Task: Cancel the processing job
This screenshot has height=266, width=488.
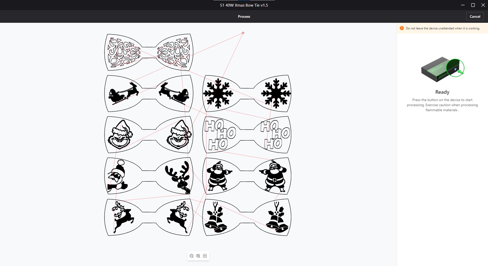Action: (x=475, y=16)
